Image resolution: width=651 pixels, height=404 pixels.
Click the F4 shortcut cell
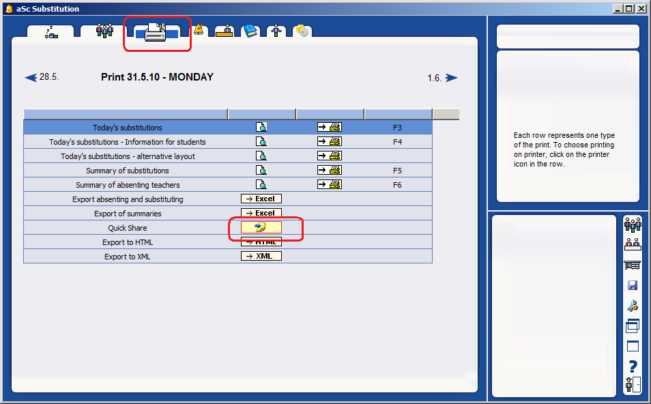397,142
